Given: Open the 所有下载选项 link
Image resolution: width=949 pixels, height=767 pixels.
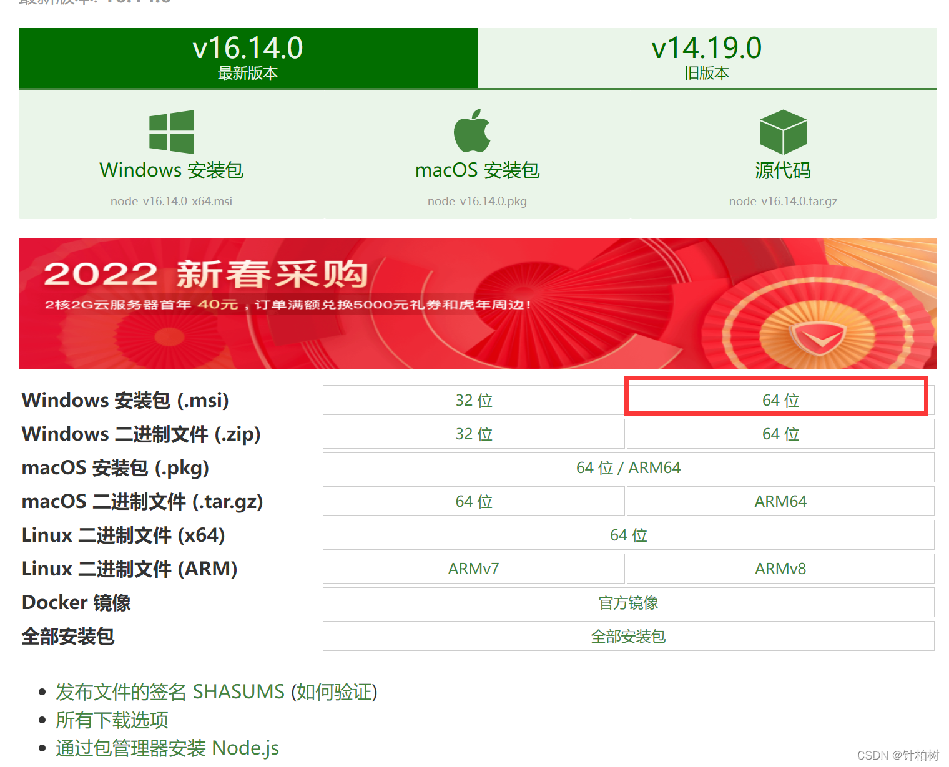Looking at the screenshot, I should 112,720.
